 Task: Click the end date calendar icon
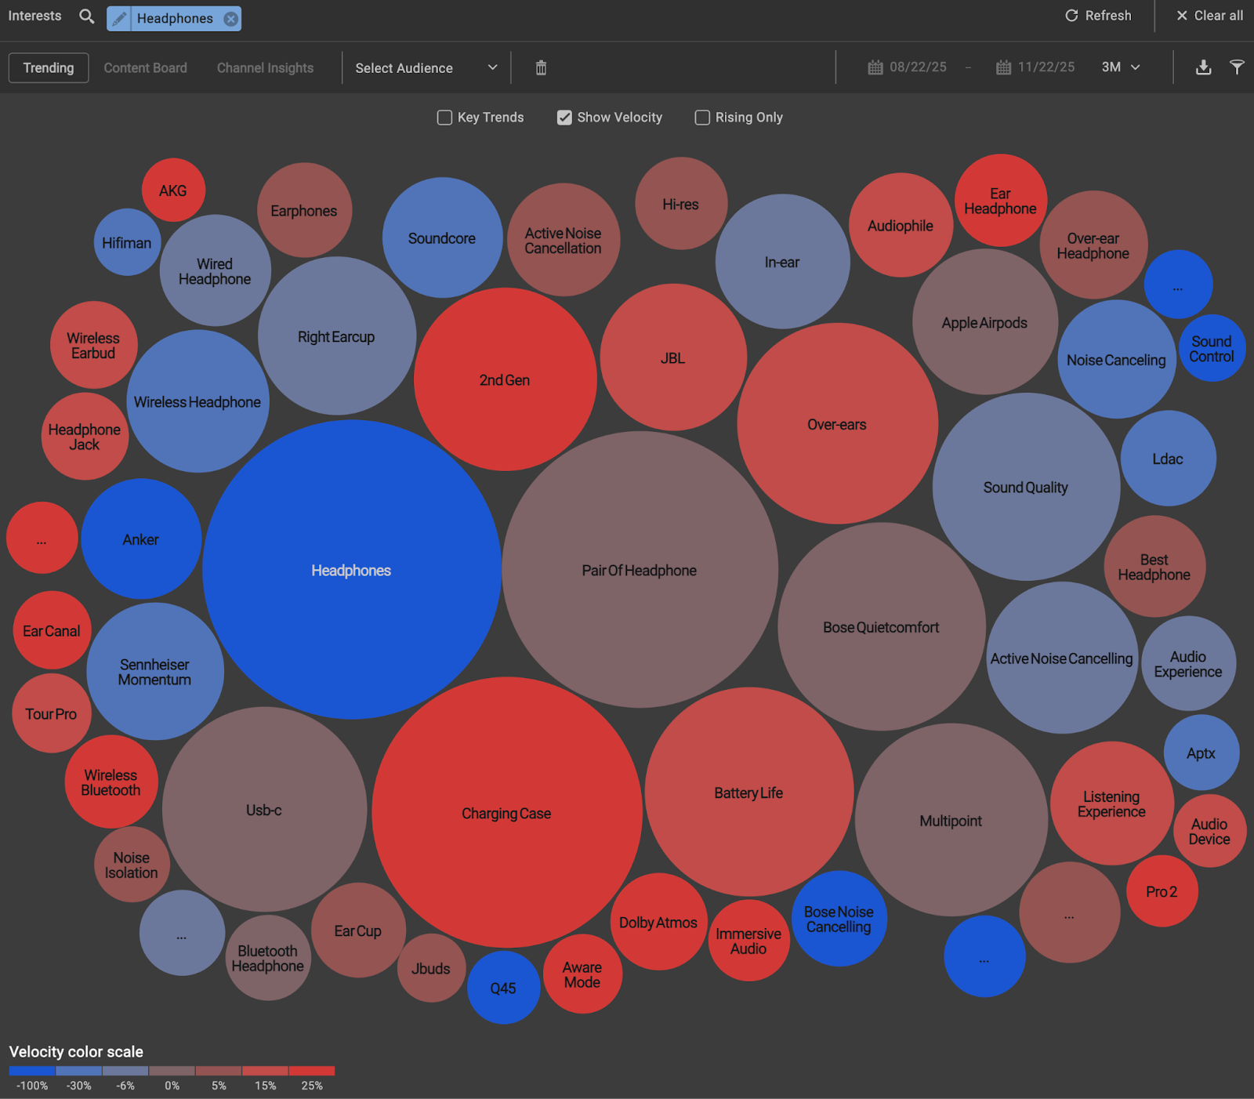pyautogui.click(x=1005, y=67)
